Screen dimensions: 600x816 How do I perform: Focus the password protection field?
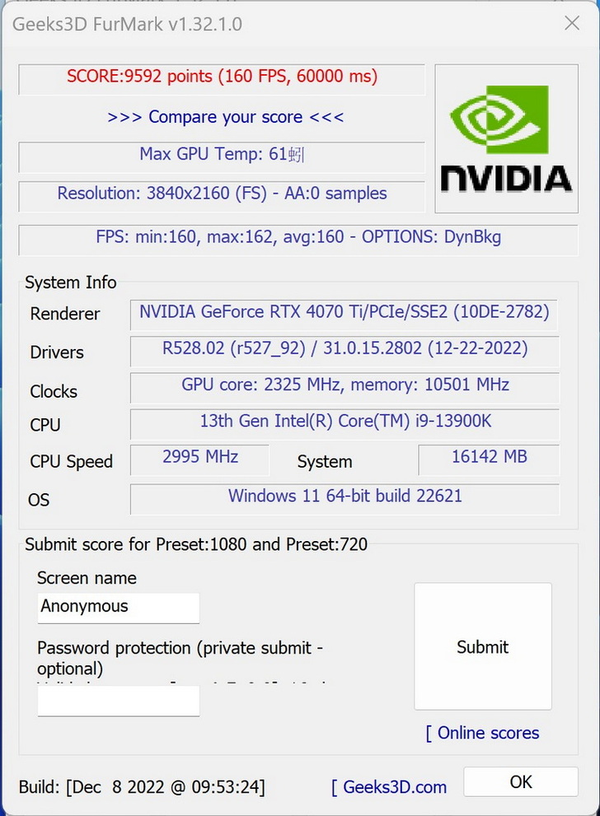tap(119, 701)
